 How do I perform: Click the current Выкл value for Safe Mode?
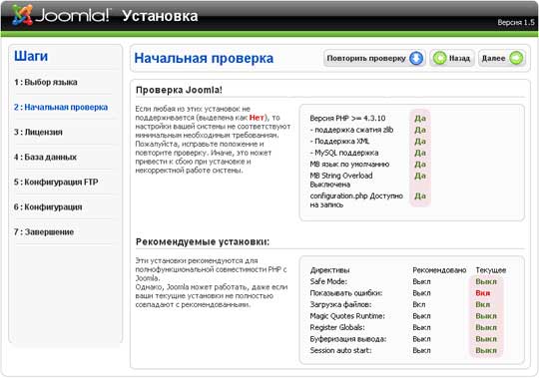pos(486,281)
